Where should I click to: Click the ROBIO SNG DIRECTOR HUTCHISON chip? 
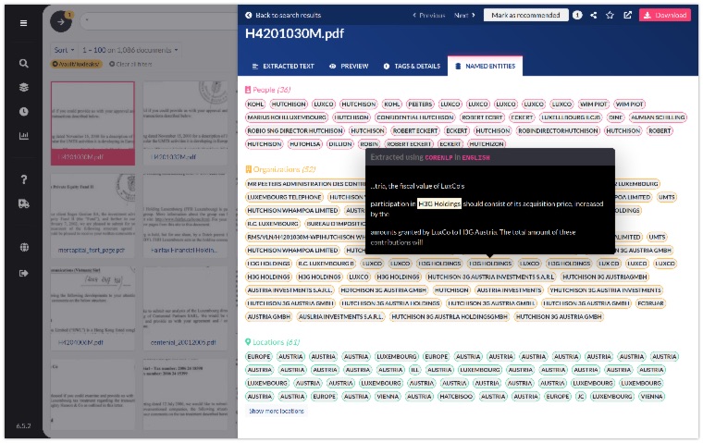point(294,131)
